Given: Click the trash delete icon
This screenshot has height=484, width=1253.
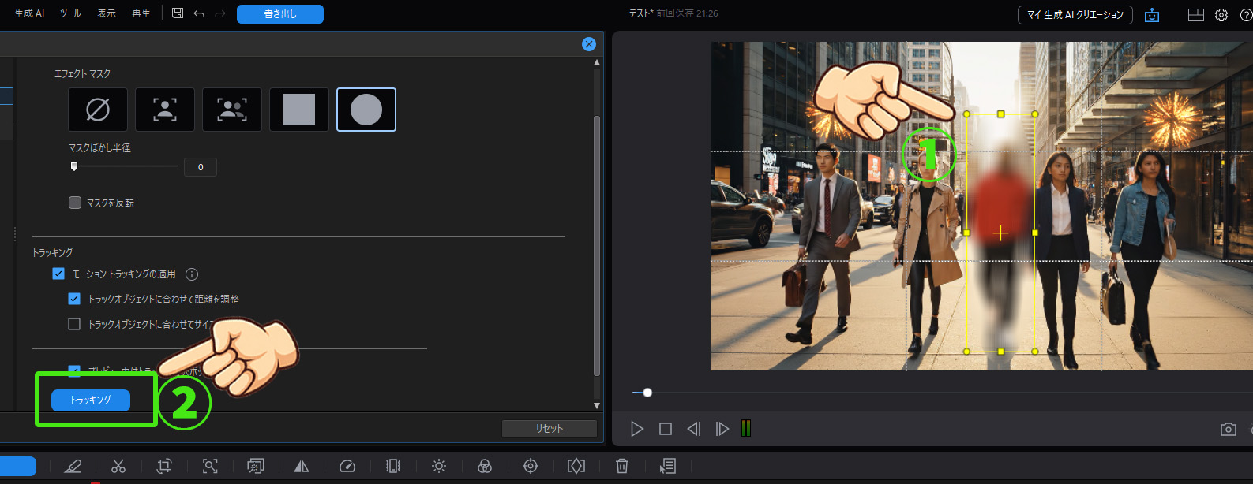Looking at the screenshot, I should [x=622, y=466].
